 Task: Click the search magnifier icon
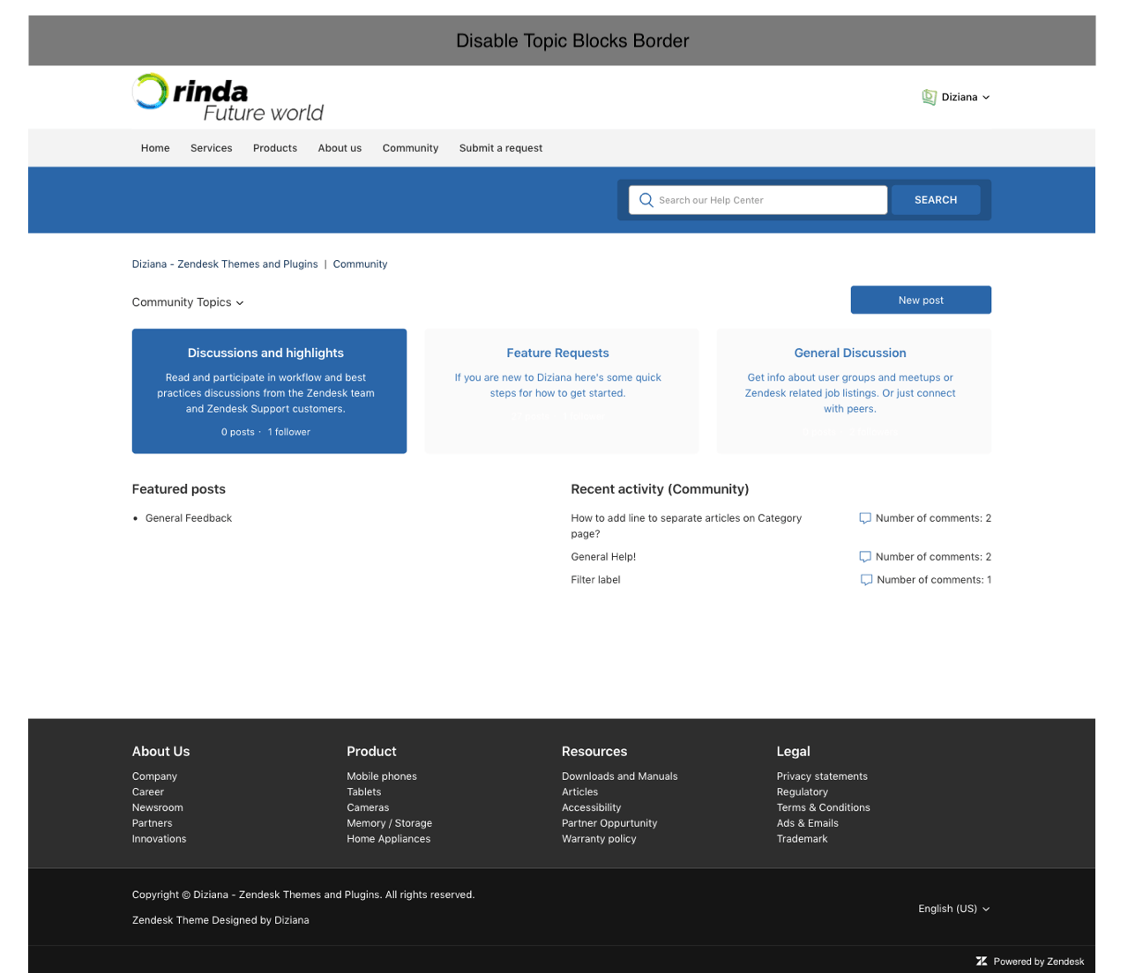(646, 200)
